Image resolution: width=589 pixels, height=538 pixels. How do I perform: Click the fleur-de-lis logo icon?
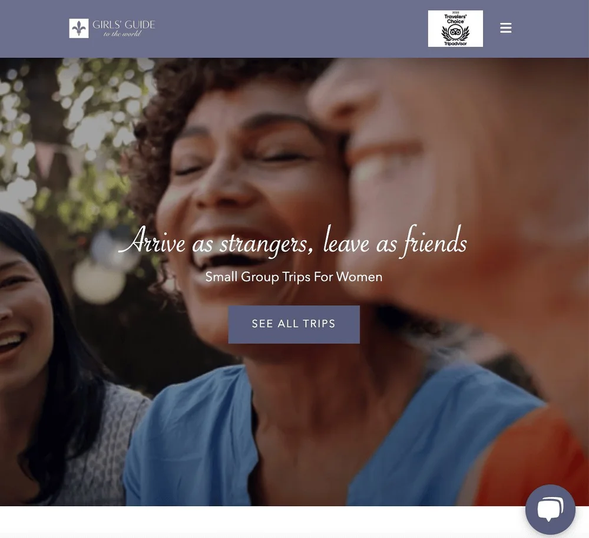coord(79,28)
